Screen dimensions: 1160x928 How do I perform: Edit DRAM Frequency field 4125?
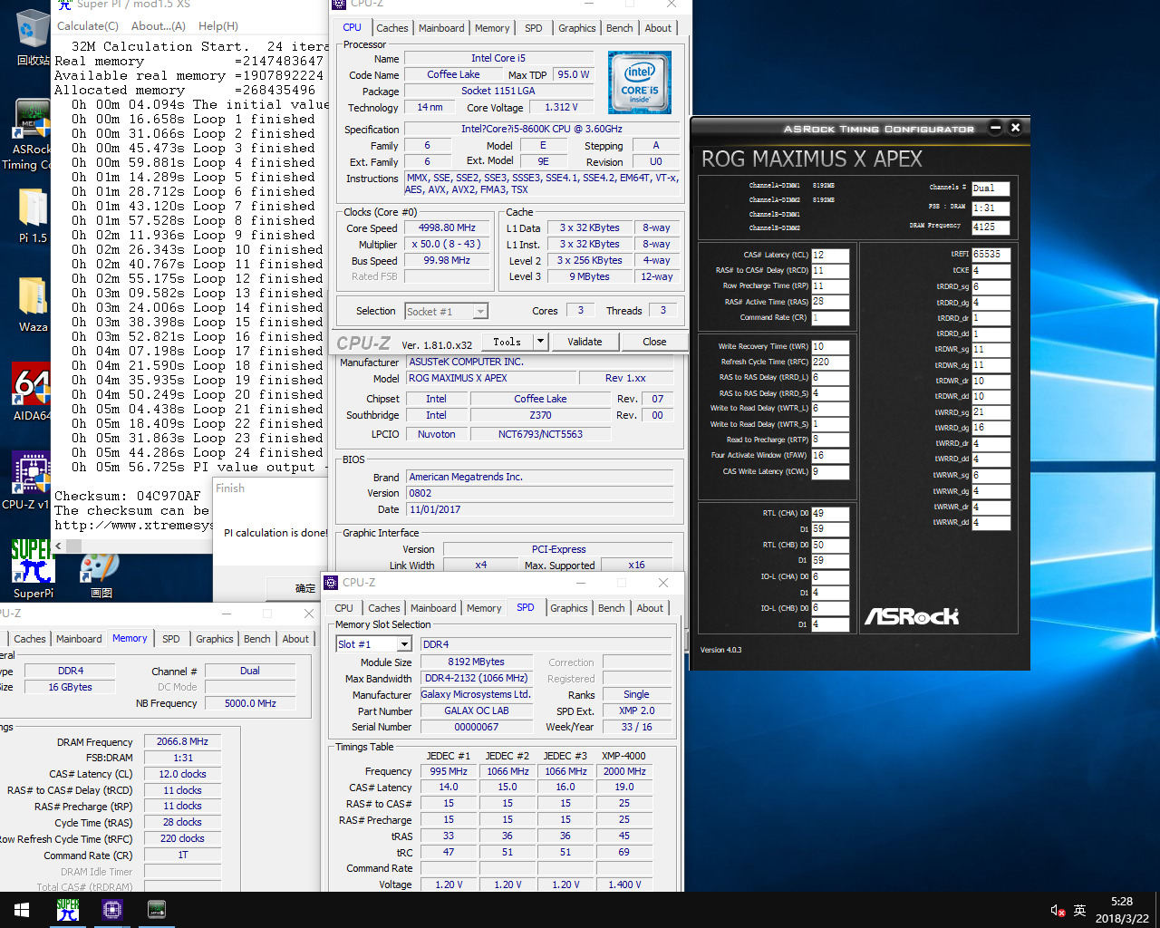pos(990,227)
